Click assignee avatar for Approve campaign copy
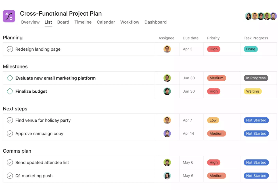The height and width of the screenshot is (193, 278). [x=167, y=134]
